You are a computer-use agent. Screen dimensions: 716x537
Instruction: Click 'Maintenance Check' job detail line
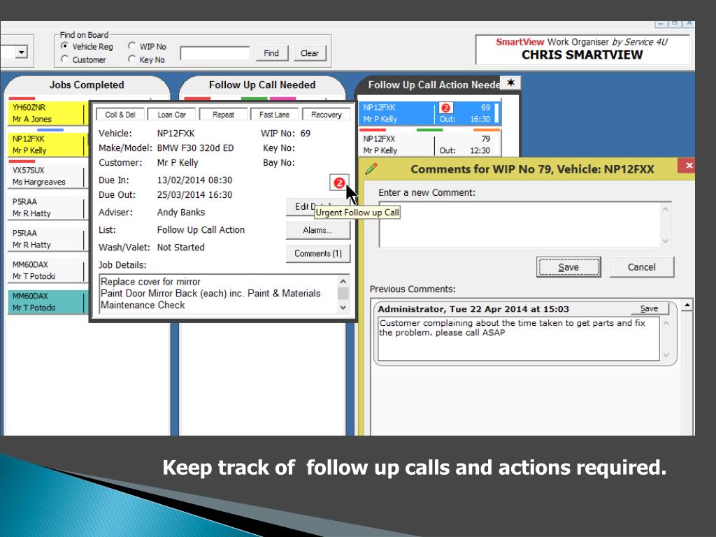[143, 305]
